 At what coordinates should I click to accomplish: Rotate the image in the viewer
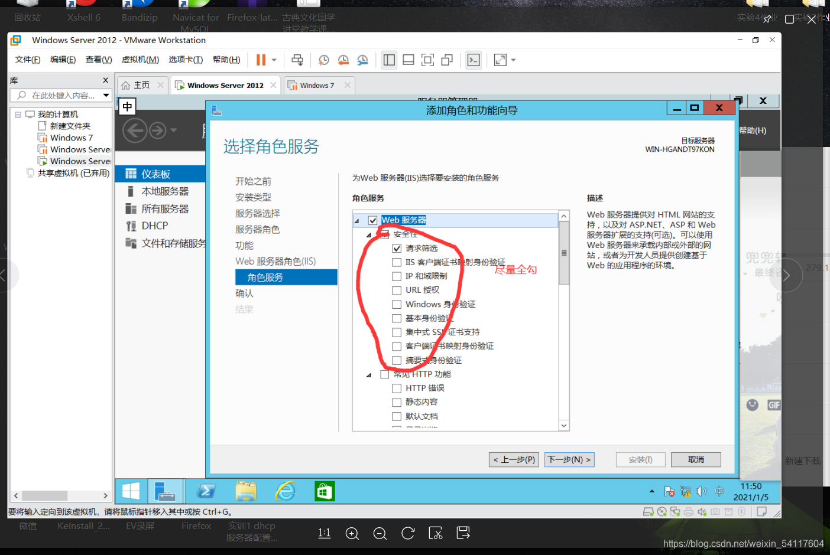click(x=408, y=534)
